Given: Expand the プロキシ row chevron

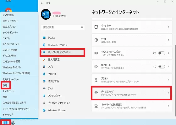Looking at the screenshot, I should (x=168, y=80).
